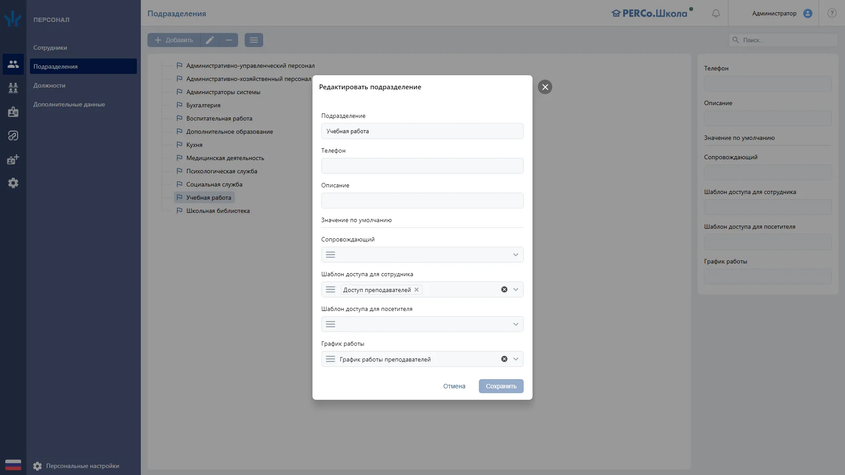Open the list icon in Шаблон доступа для посетителя field
The height and width of the screenshot is (475, 845).
coord(331,324)
